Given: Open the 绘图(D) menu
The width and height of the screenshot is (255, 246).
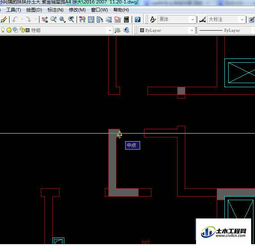Looking at the screenshot, I should [34, 10].
